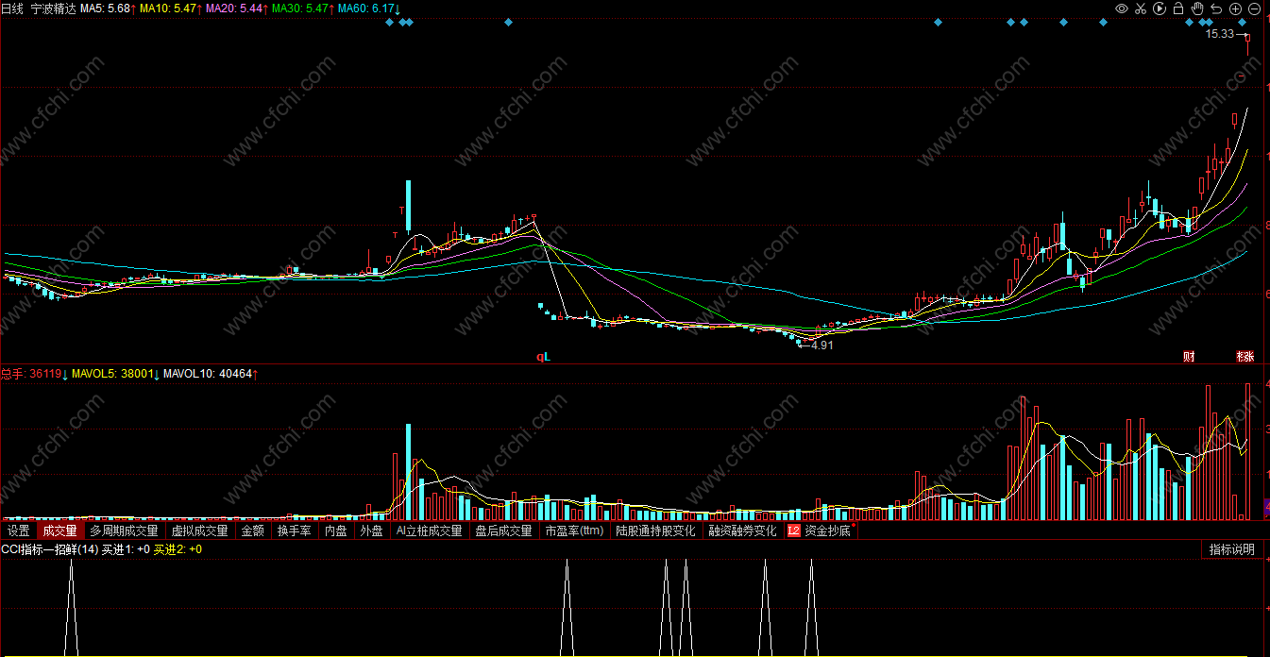The image size is (1270, 657).
Task: Click the 买进1: +0 value
Action: tap(126, 549)
